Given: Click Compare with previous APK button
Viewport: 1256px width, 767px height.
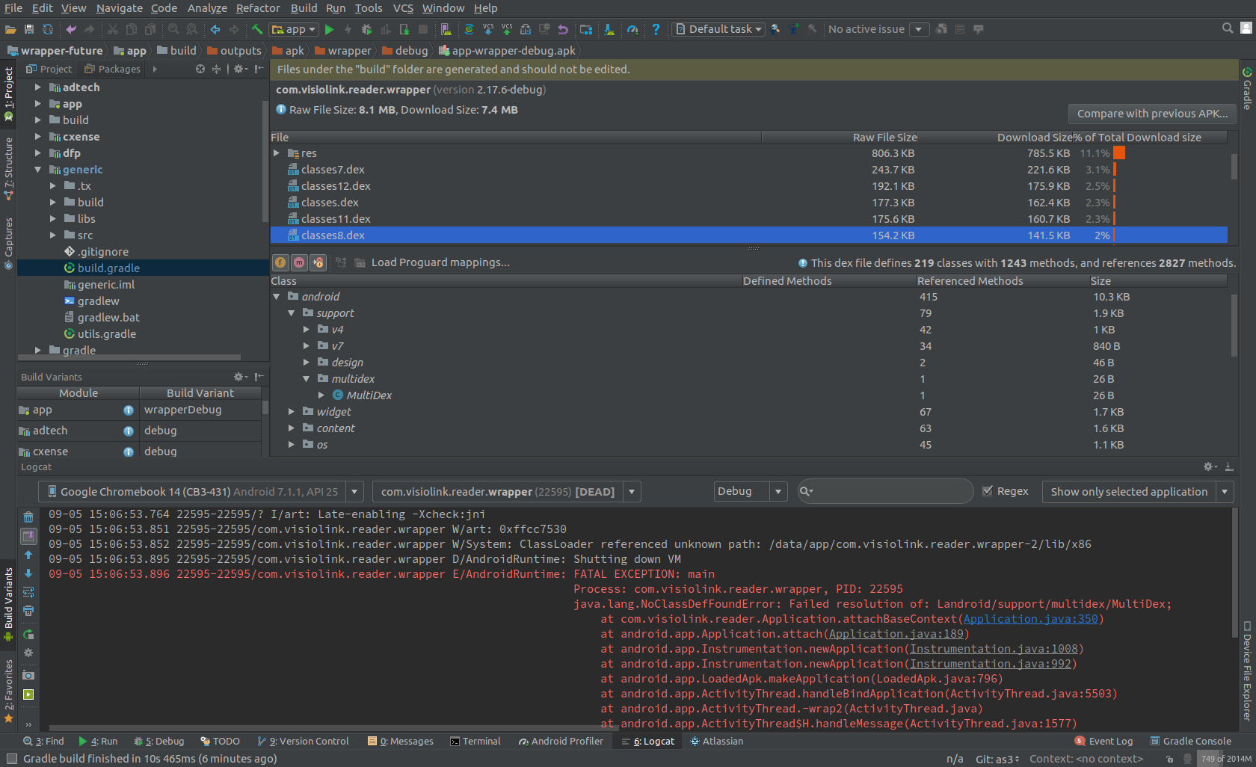Looking at the screenshot, I should [x=1152, y=114].
